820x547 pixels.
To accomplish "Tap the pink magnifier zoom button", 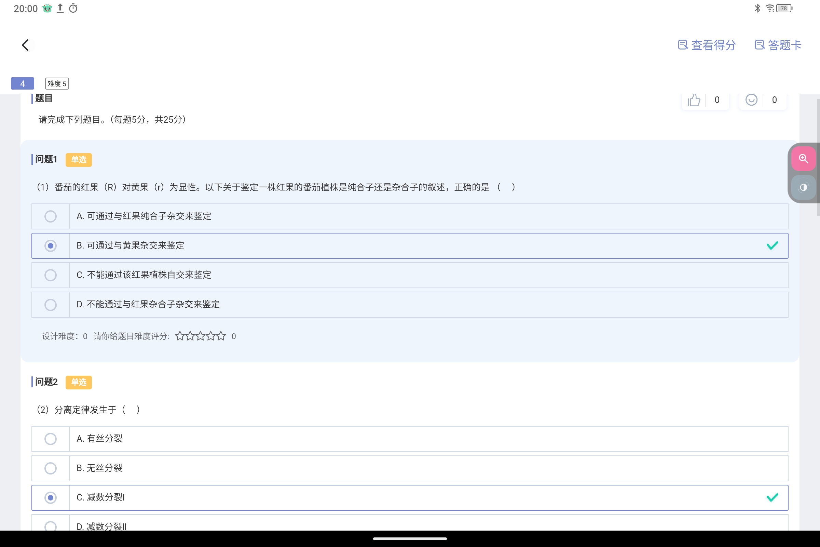I will (803, 159).
